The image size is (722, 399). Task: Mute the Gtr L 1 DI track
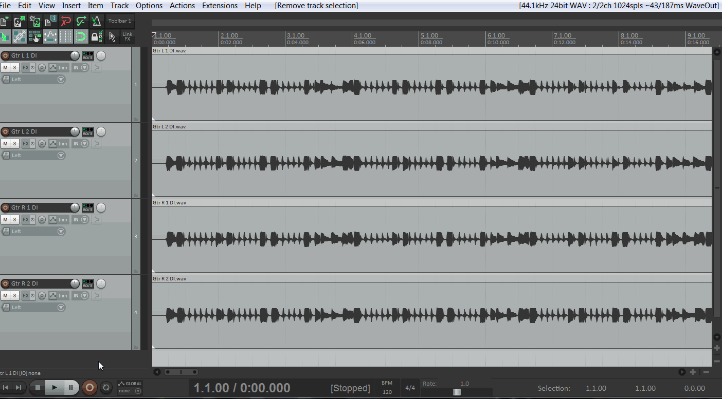[5, 68]
